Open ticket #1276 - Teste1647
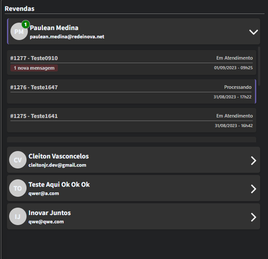 coord(131,91)
